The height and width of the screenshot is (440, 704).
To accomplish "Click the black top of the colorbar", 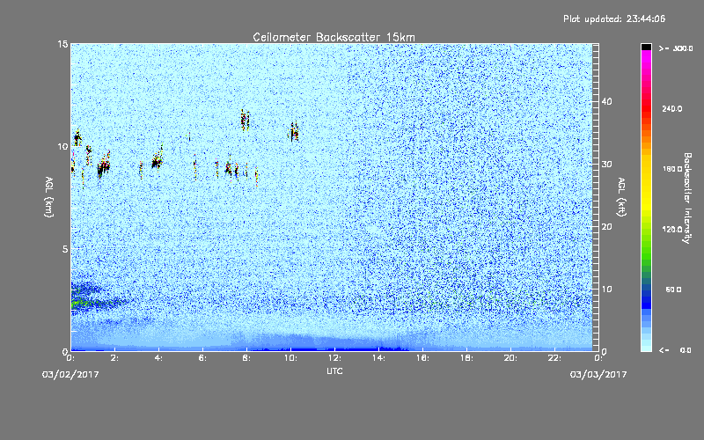I will 646,47.
